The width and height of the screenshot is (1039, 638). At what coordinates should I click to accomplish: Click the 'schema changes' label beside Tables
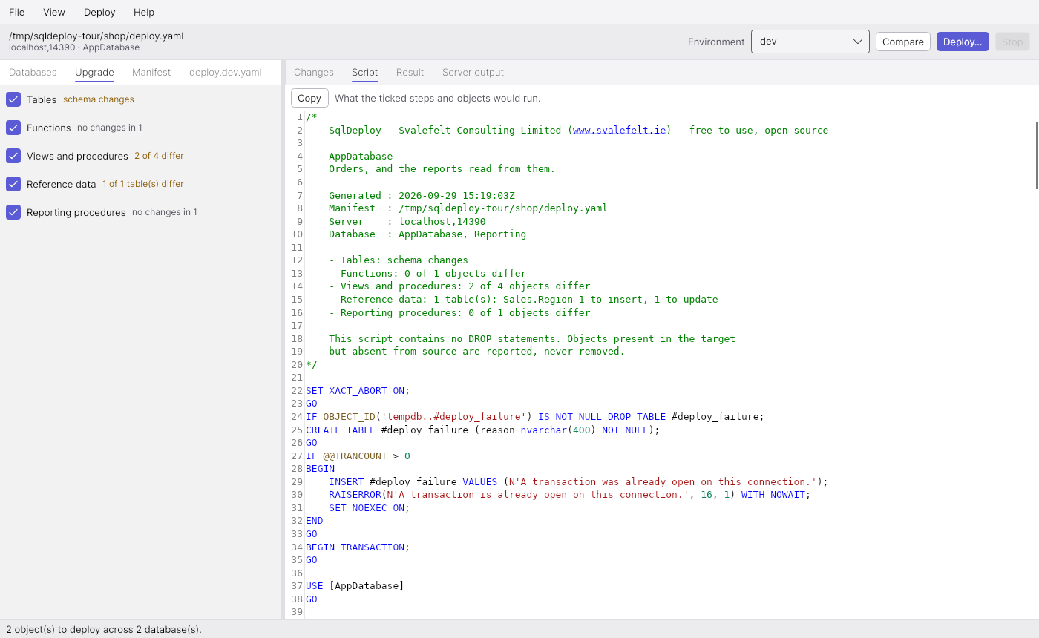pos(99,99)
